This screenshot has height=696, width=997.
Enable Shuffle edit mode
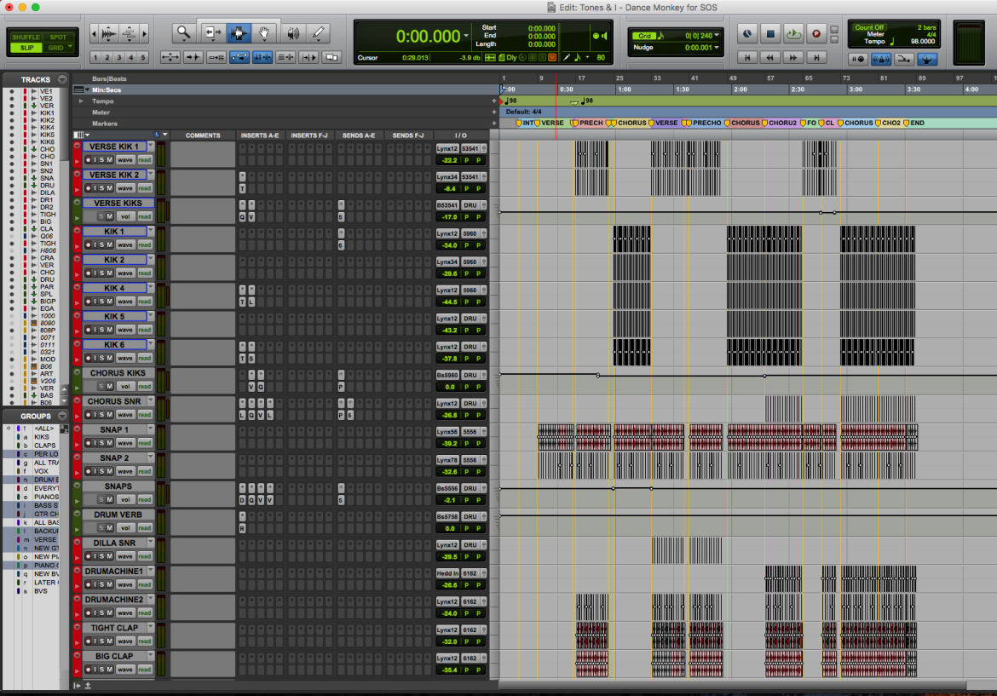(26, 37)
